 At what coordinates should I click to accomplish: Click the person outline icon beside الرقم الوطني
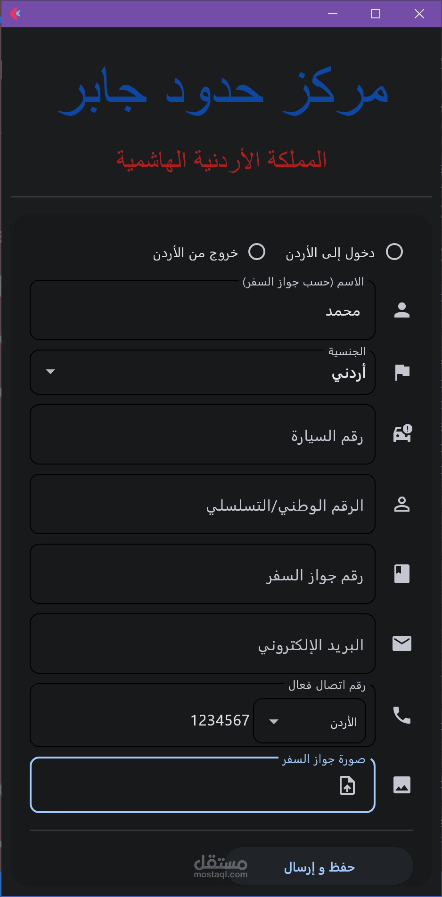(x=401, y=504)
